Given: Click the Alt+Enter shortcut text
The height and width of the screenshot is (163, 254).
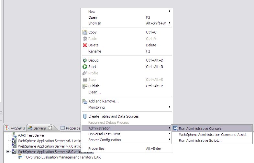Looking at the screenshot, I should tap(154, 149).
